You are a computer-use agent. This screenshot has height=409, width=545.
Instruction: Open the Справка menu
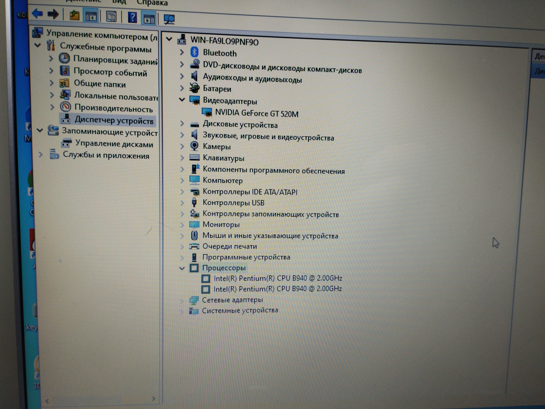(x=152, y=3)
